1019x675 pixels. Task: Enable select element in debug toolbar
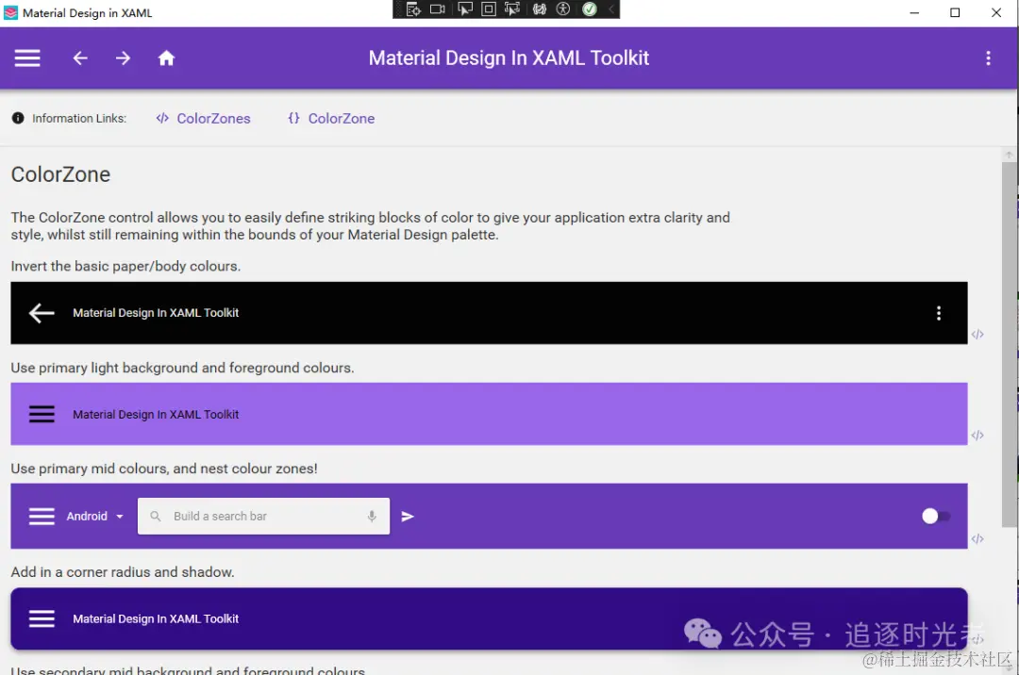[464, 9]
